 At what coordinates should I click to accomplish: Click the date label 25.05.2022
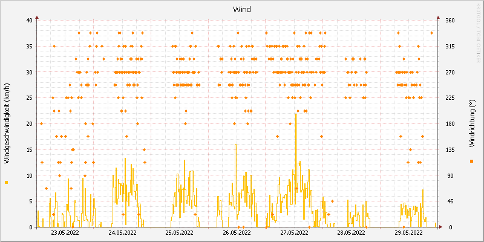pyautogui.click(x=180, y=232)
